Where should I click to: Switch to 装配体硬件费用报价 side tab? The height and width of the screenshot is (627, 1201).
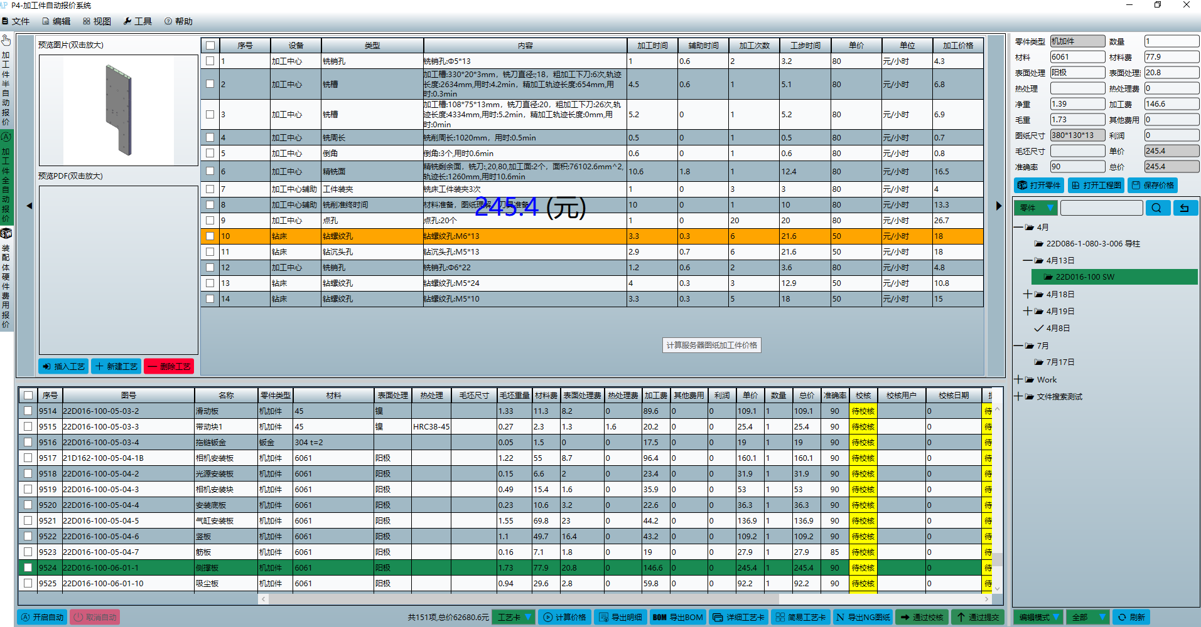[6, 277]
